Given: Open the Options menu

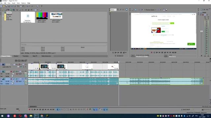Looking at the screenshot, I should click(23, 3).
